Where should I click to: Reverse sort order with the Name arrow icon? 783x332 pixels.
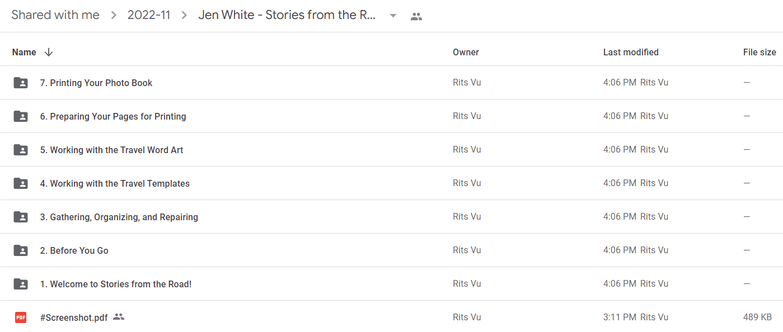pyautogui.click(x=49, y=52)
